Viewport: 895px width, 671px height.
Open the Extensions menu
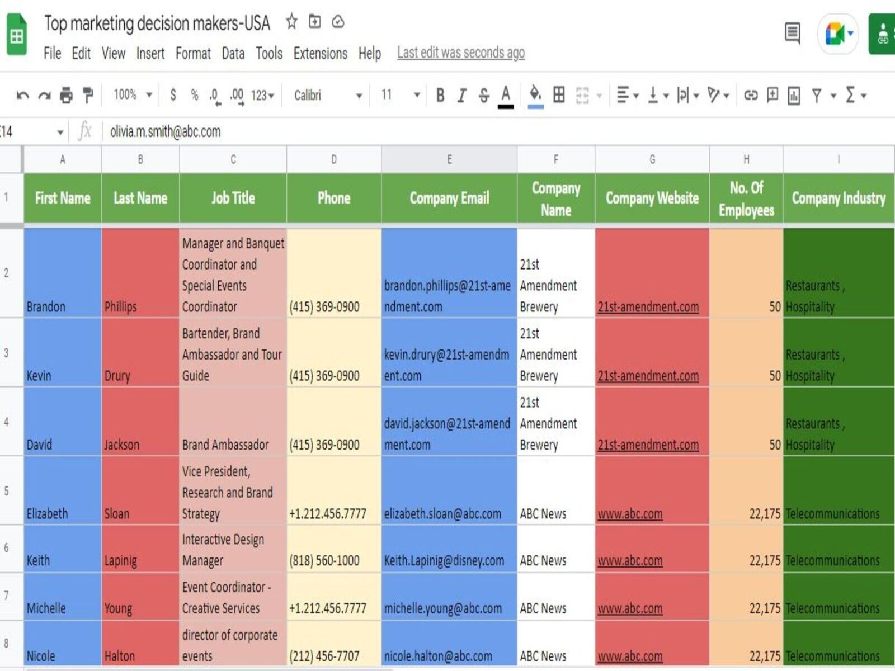pyautogui.click(x=320, y=54)
